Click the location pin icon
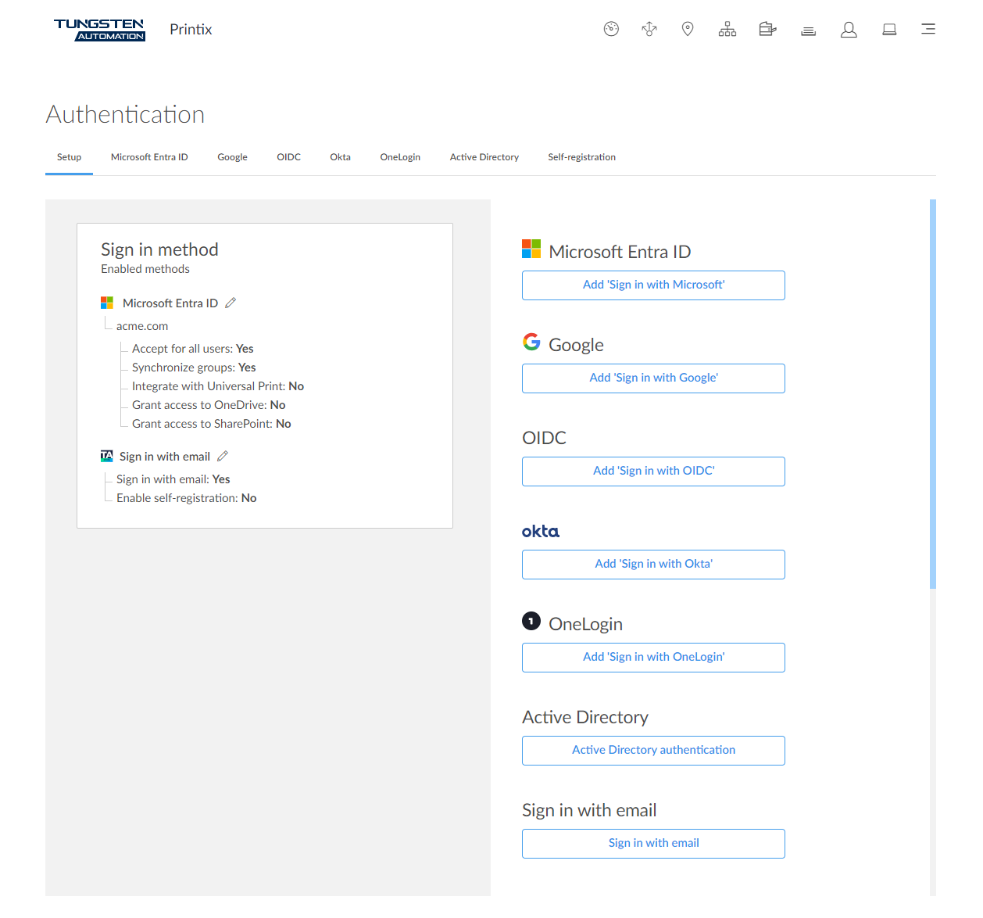 coord(688,30)
